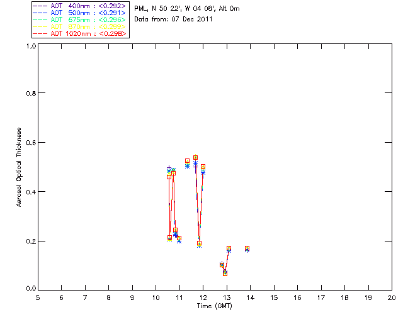Click the 0.6 y-axis label
Image resolution: width=403 pixels, height=322 pixels.
pos(31,143)
